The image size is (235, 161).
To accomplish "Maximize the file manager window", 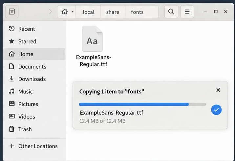I will tap(216, 11).
